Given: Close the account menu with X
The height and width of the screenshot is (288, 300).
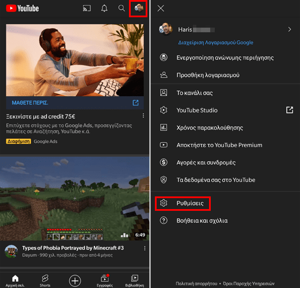Looking at the screenshot, I should [x=161, y=8].
